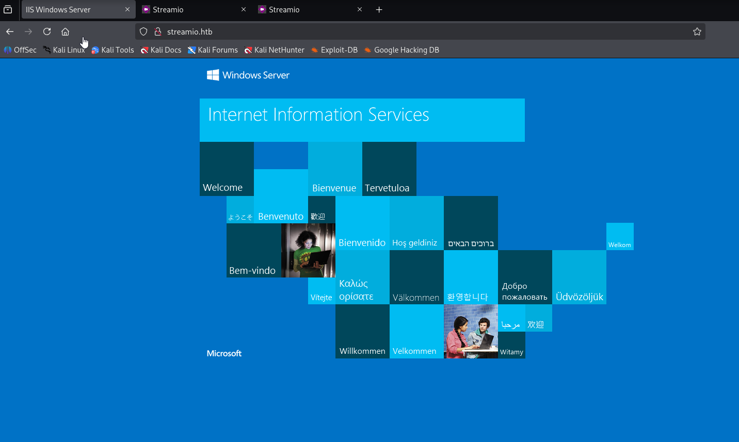Click the Microsoft logo text on the page
The height and width of the screenshot is (442, 739).
coord(224,353)
